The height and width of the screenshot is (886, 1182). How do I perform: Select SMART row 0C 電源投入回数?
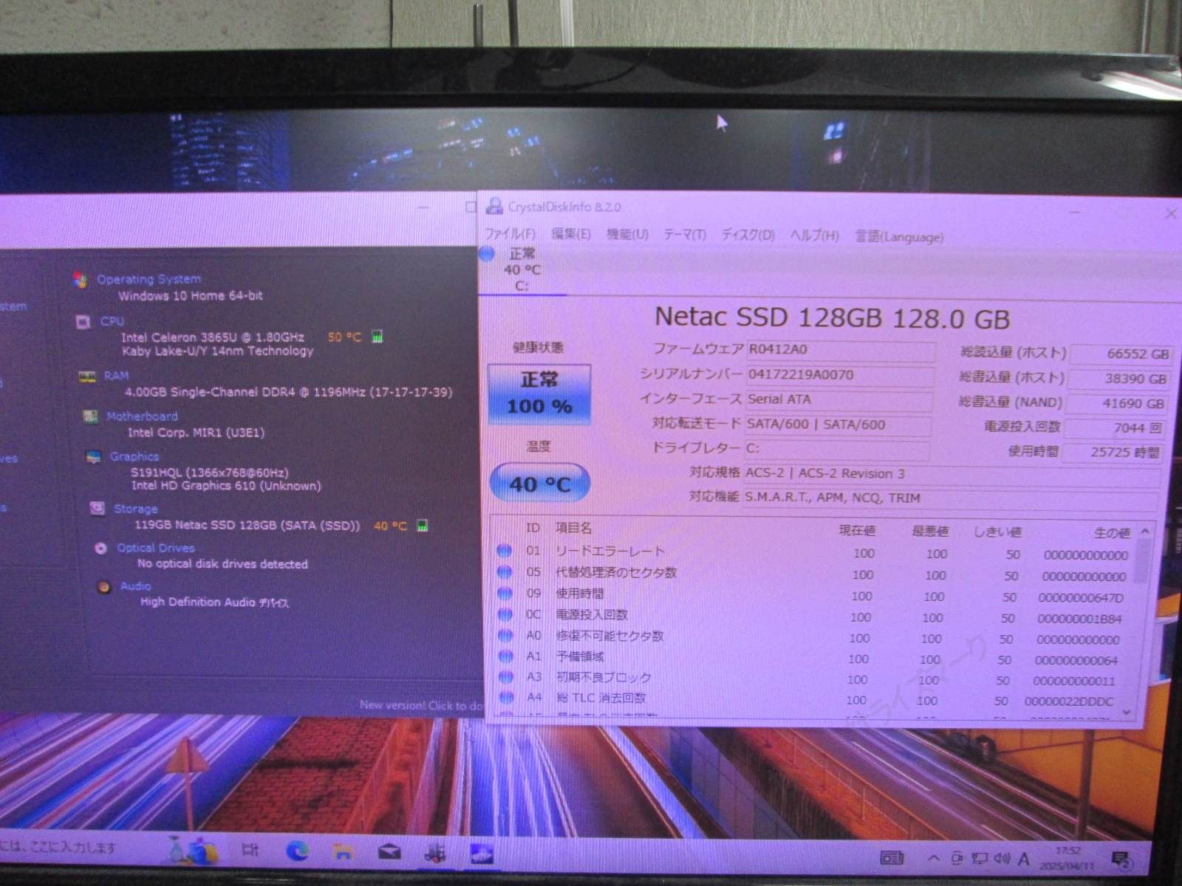tap(811, 616)
